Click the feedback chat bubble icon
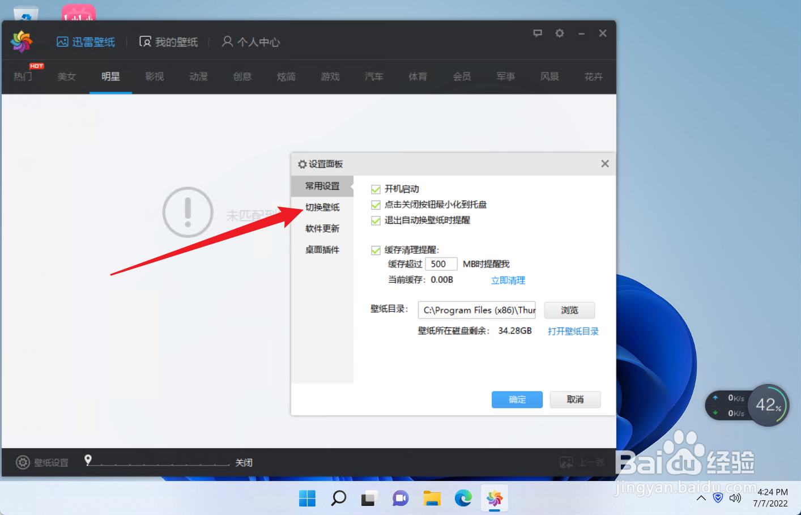This screenshot has height=515, width=801. pyautogui.click(x=538, y=33)
